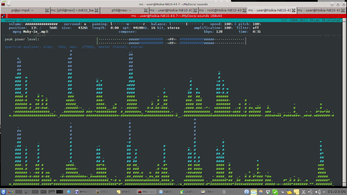Close the pi@pi-mpd tab
This screenshot has height=195, width=347.
point(47,10)
